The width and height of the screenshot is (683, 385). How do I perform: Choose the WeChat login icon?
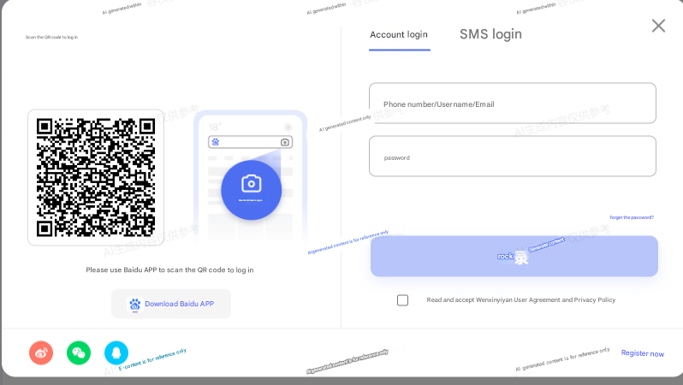coord(79,352)
